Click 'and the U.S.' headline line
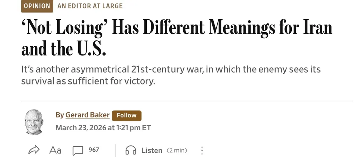Screen dimensions: 358x165 [64, 49]
